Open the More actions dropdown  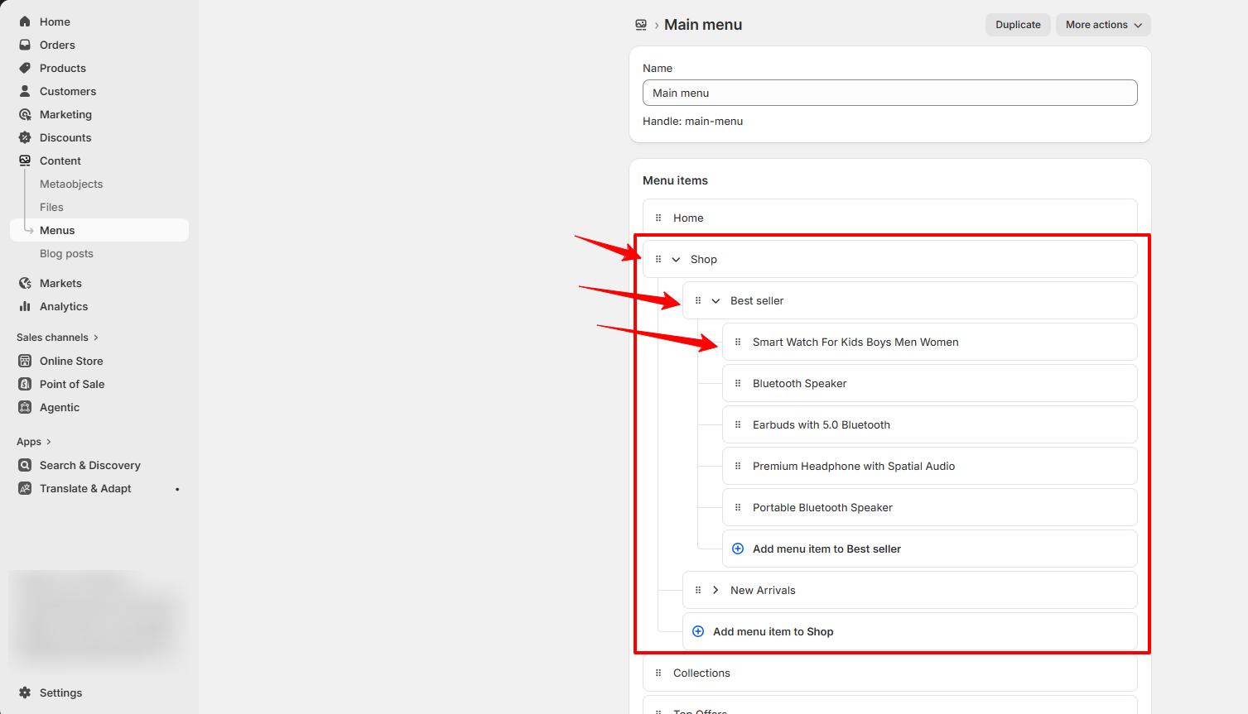pos(1103,25)
